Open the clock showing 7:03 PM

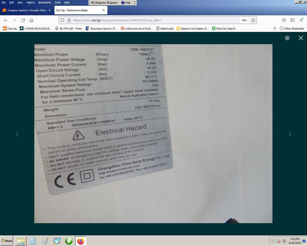tap(295, 241)
